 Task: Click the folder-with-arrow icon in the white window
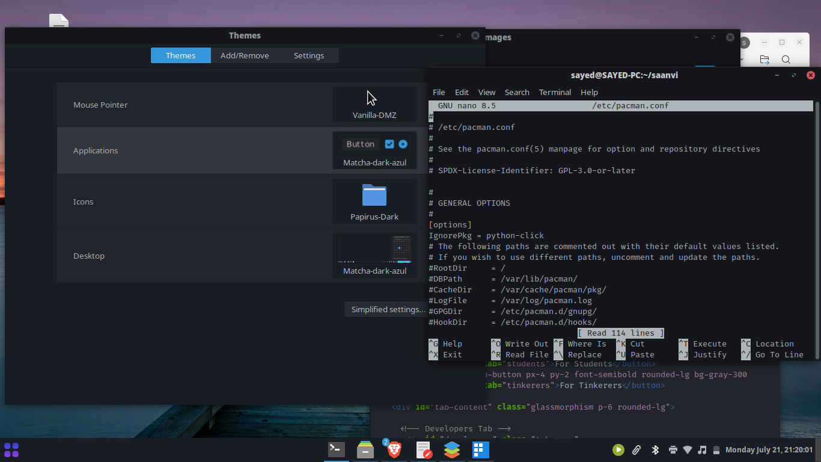(x=765, y=60)
